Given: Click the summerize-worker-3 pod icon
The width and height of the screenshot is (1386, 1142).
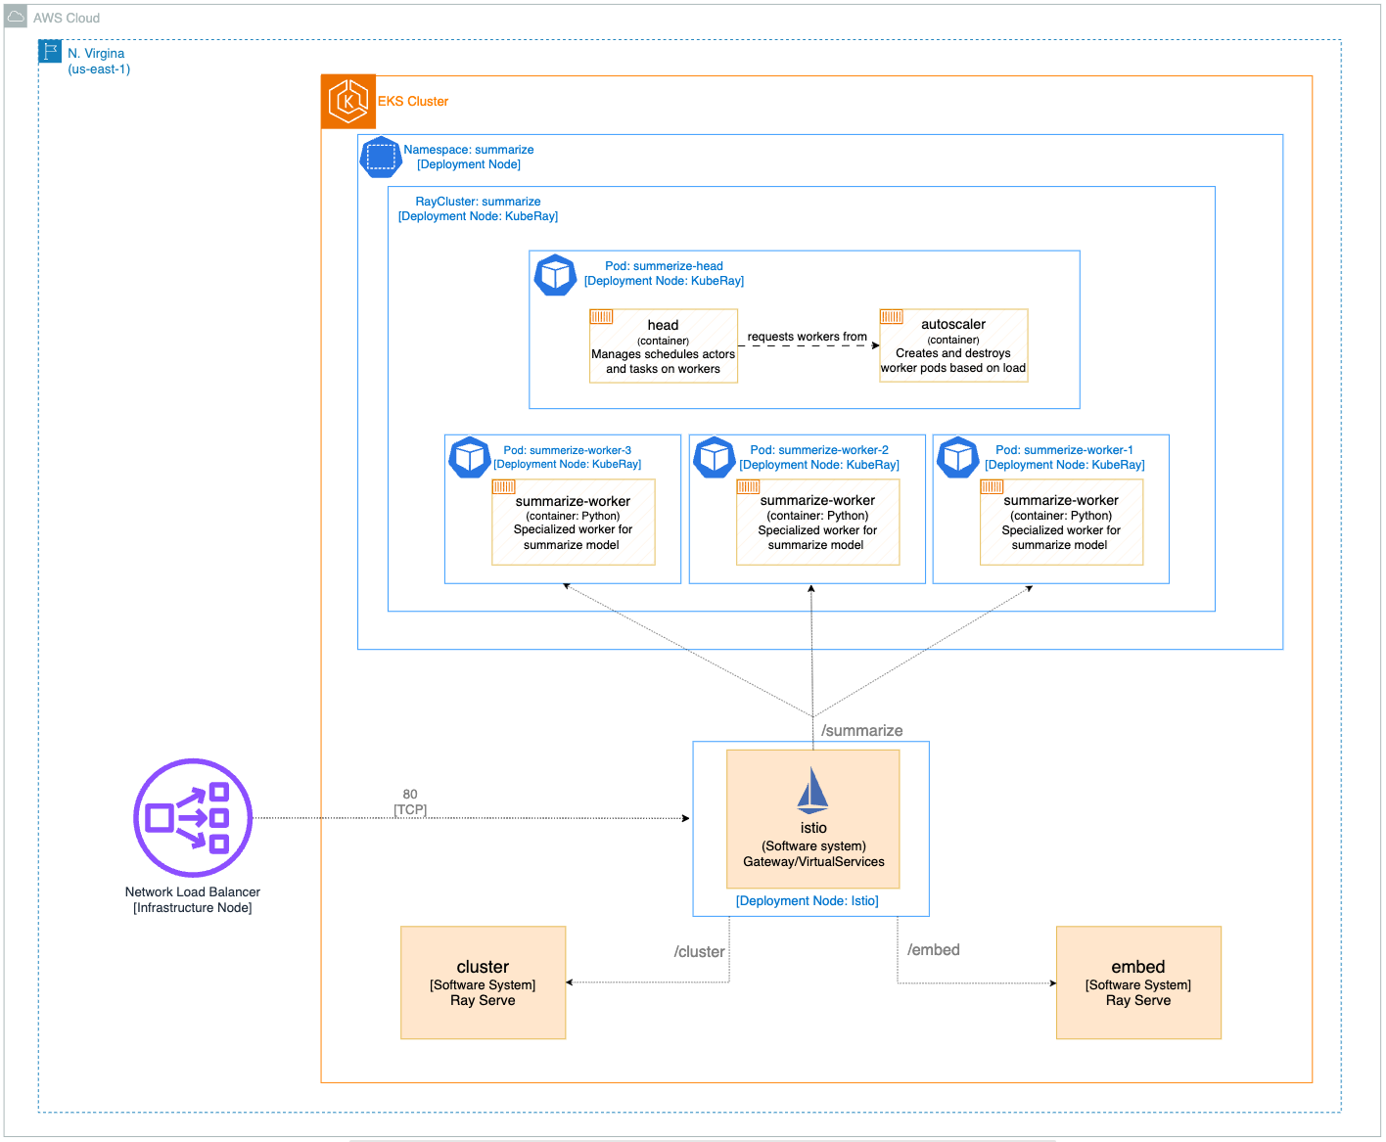Looking at the screenshot, I should click(470, 457).
